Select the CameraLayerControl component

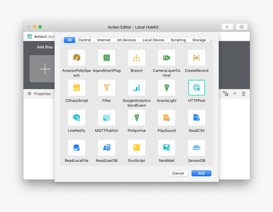click(x=167, y=58)
